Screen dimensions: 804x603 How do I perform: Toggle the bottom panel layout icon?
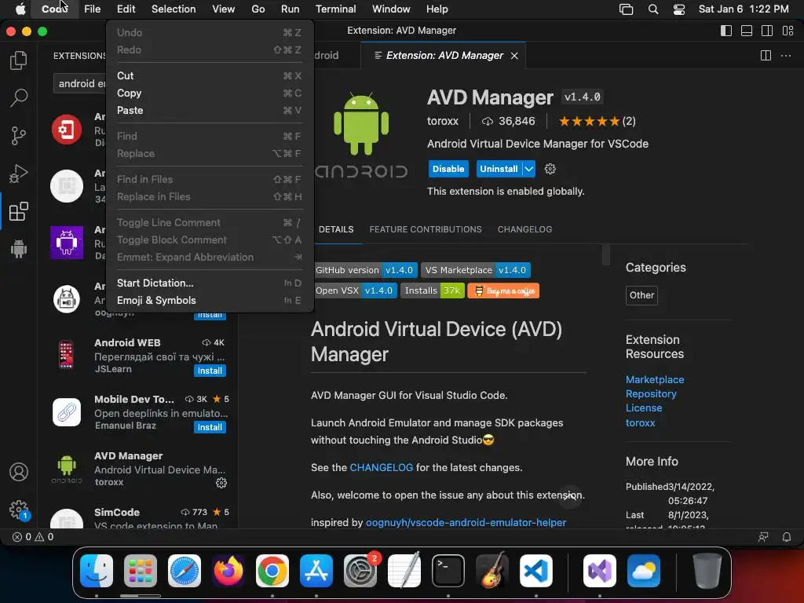[747, 31]
